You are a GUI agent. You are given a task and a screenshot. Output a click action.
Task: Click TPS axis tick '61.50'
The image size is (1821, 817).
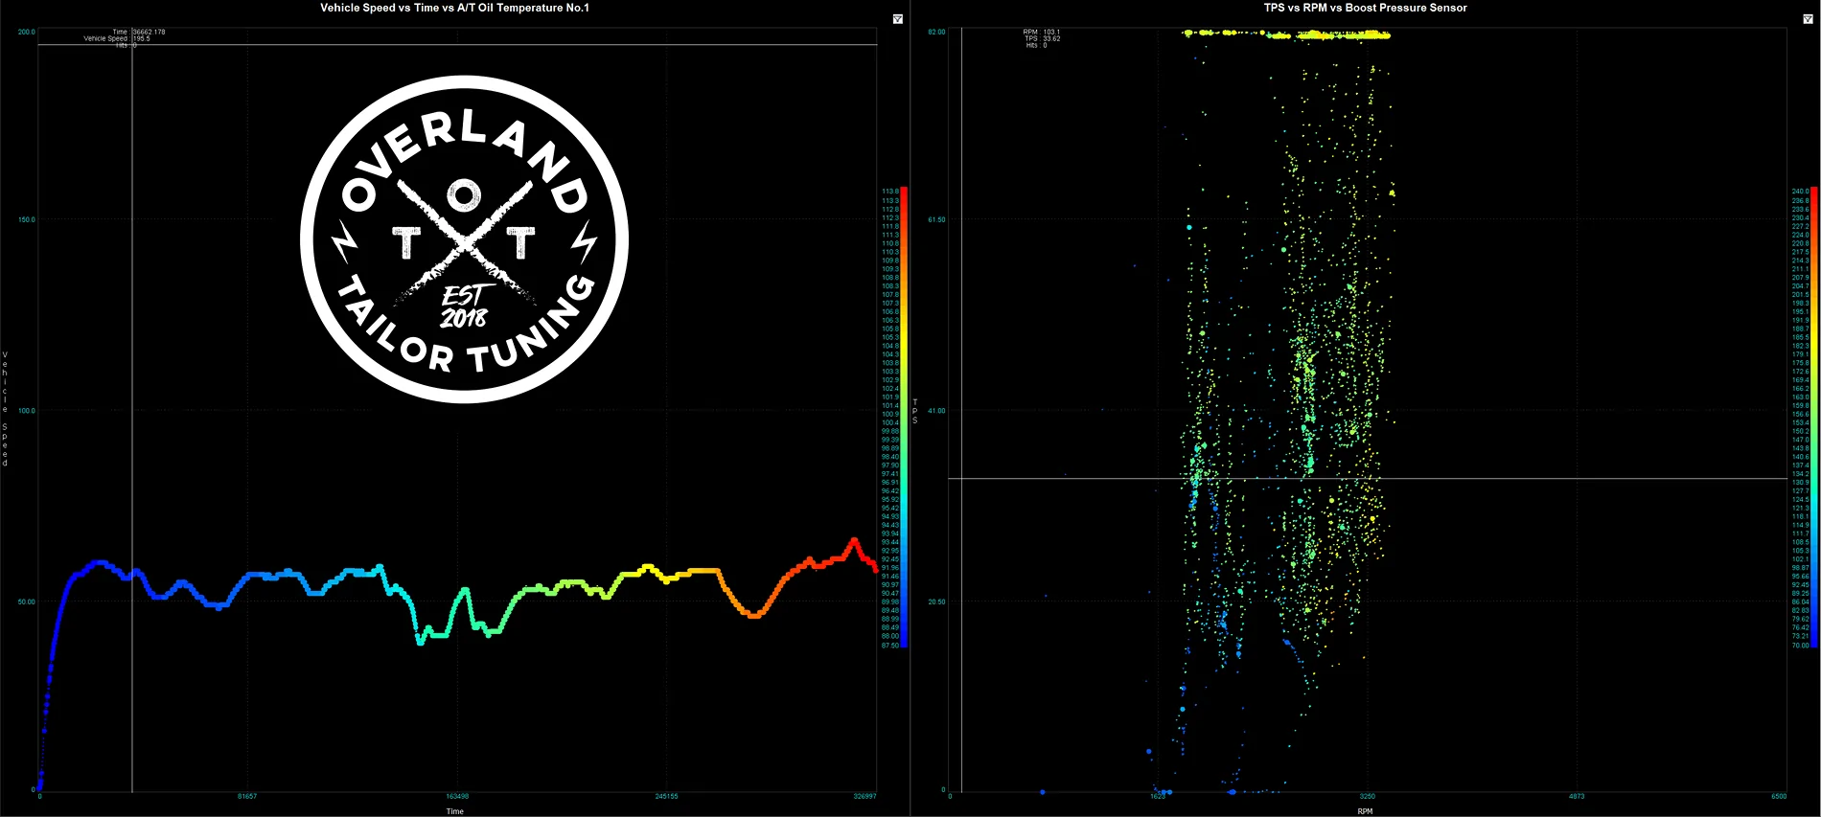(x=936, y=219)
